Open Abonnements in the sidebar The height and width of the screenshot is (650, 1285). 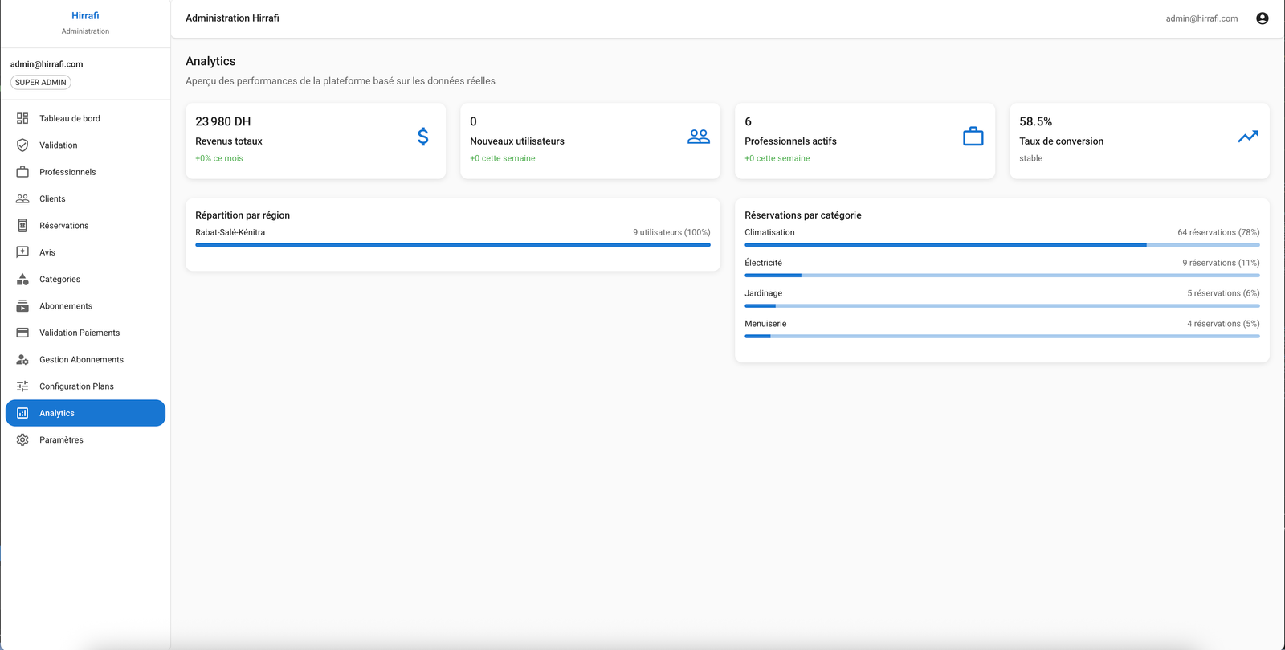click(85, 306)
